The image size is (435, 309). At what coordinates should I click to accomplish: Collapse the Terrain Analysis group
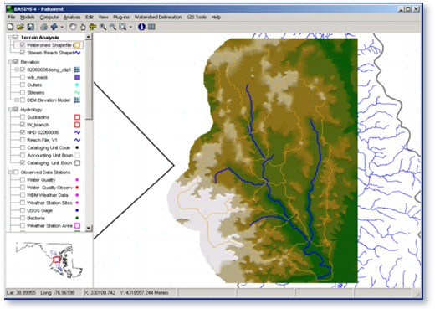click(10, 37)
